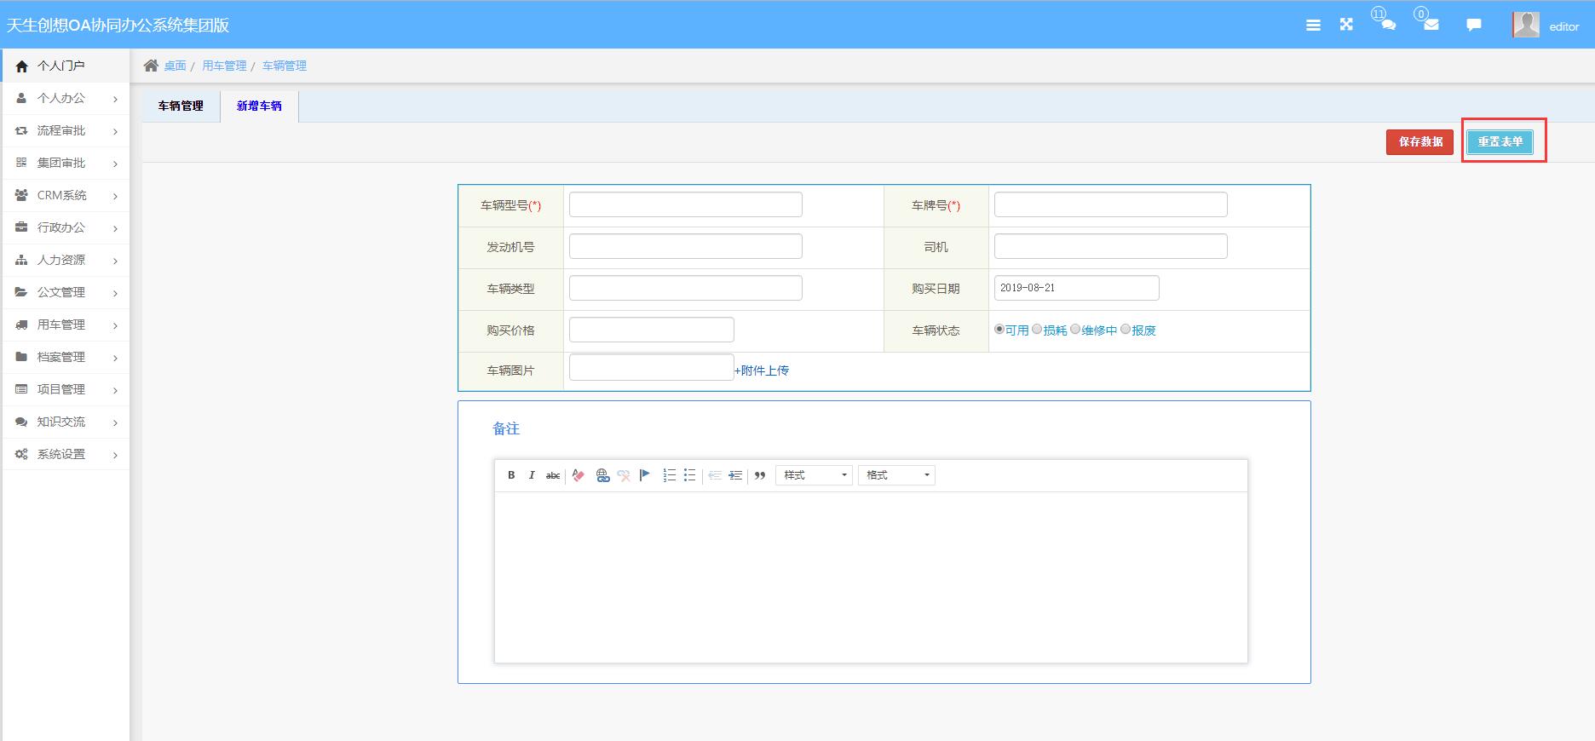Open 个人门户 in the sidebar

66,66
